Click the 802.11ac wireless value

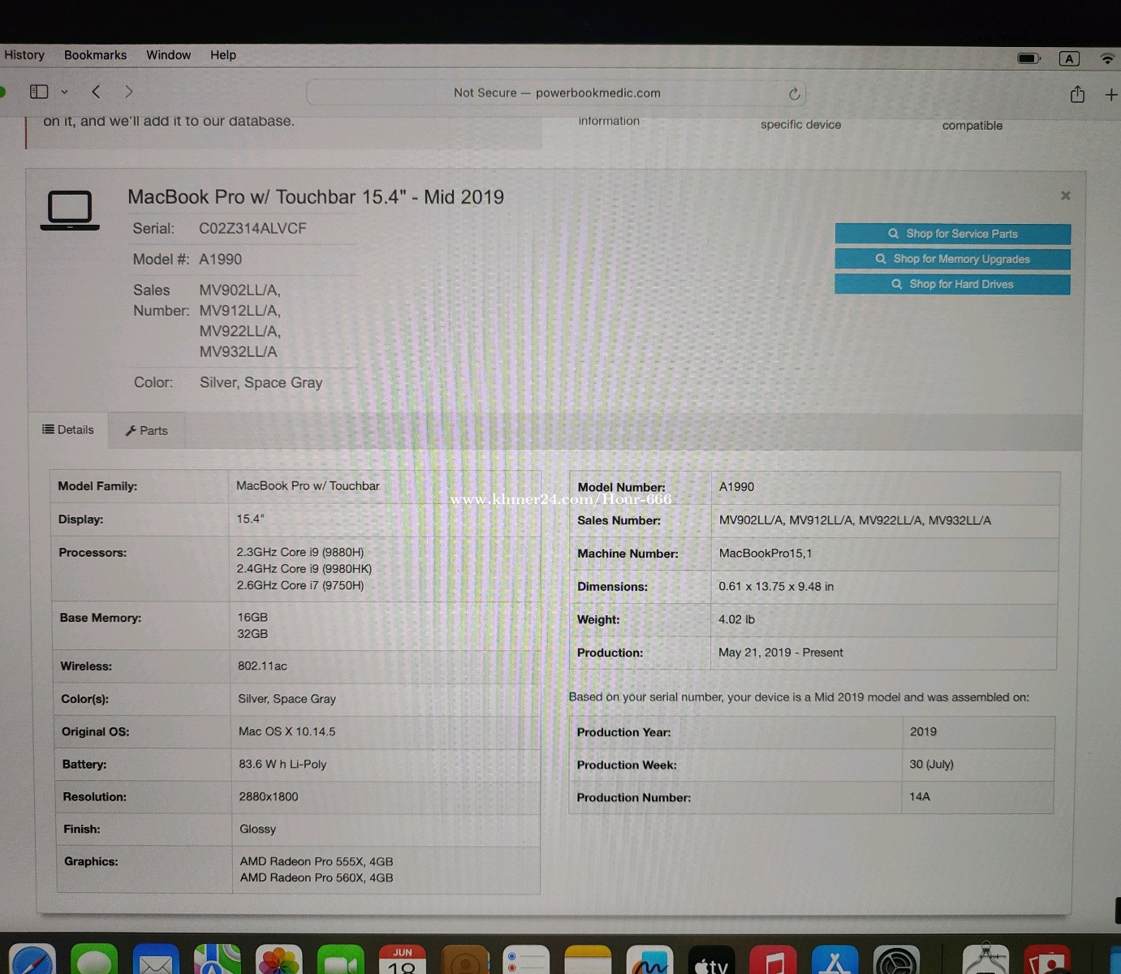click(262, 666)
